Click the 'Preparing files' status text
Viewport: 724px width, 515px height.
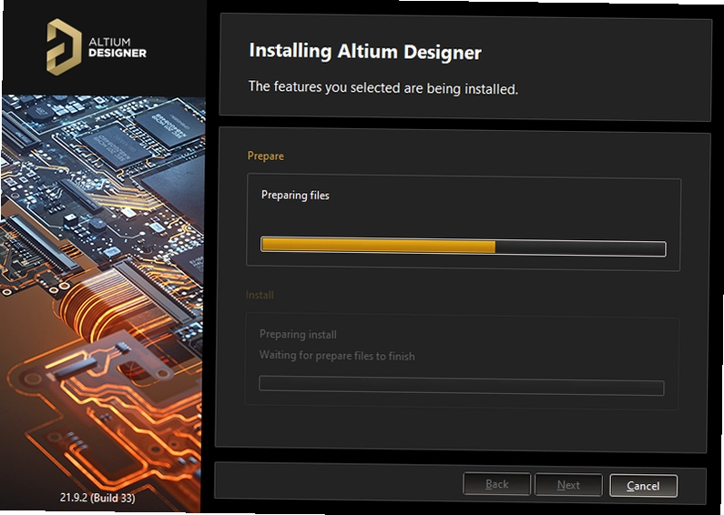click(x=295, y=196)
